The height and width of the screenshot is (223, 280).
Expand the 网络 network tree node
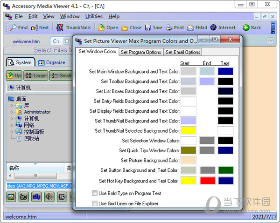pos(12,125)
